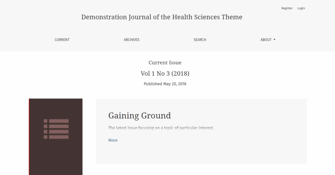Open the Login page

301,8
